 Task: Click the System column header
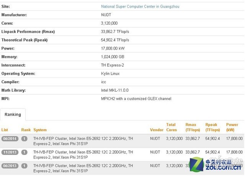pyautogui.click(x=40, y=130)
